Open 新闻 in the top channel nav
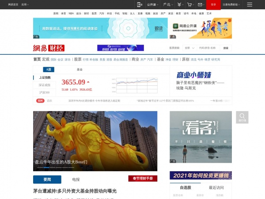This screenshot has width=265, height=199. [x=56, y=13]
